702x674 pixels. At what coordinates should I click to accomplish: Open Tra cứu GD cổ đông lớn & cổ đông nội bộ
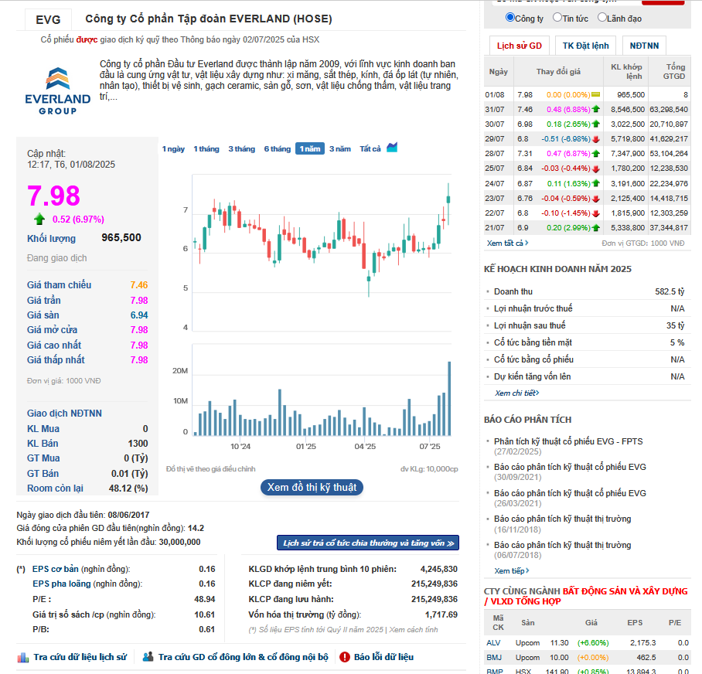point(243,657)
